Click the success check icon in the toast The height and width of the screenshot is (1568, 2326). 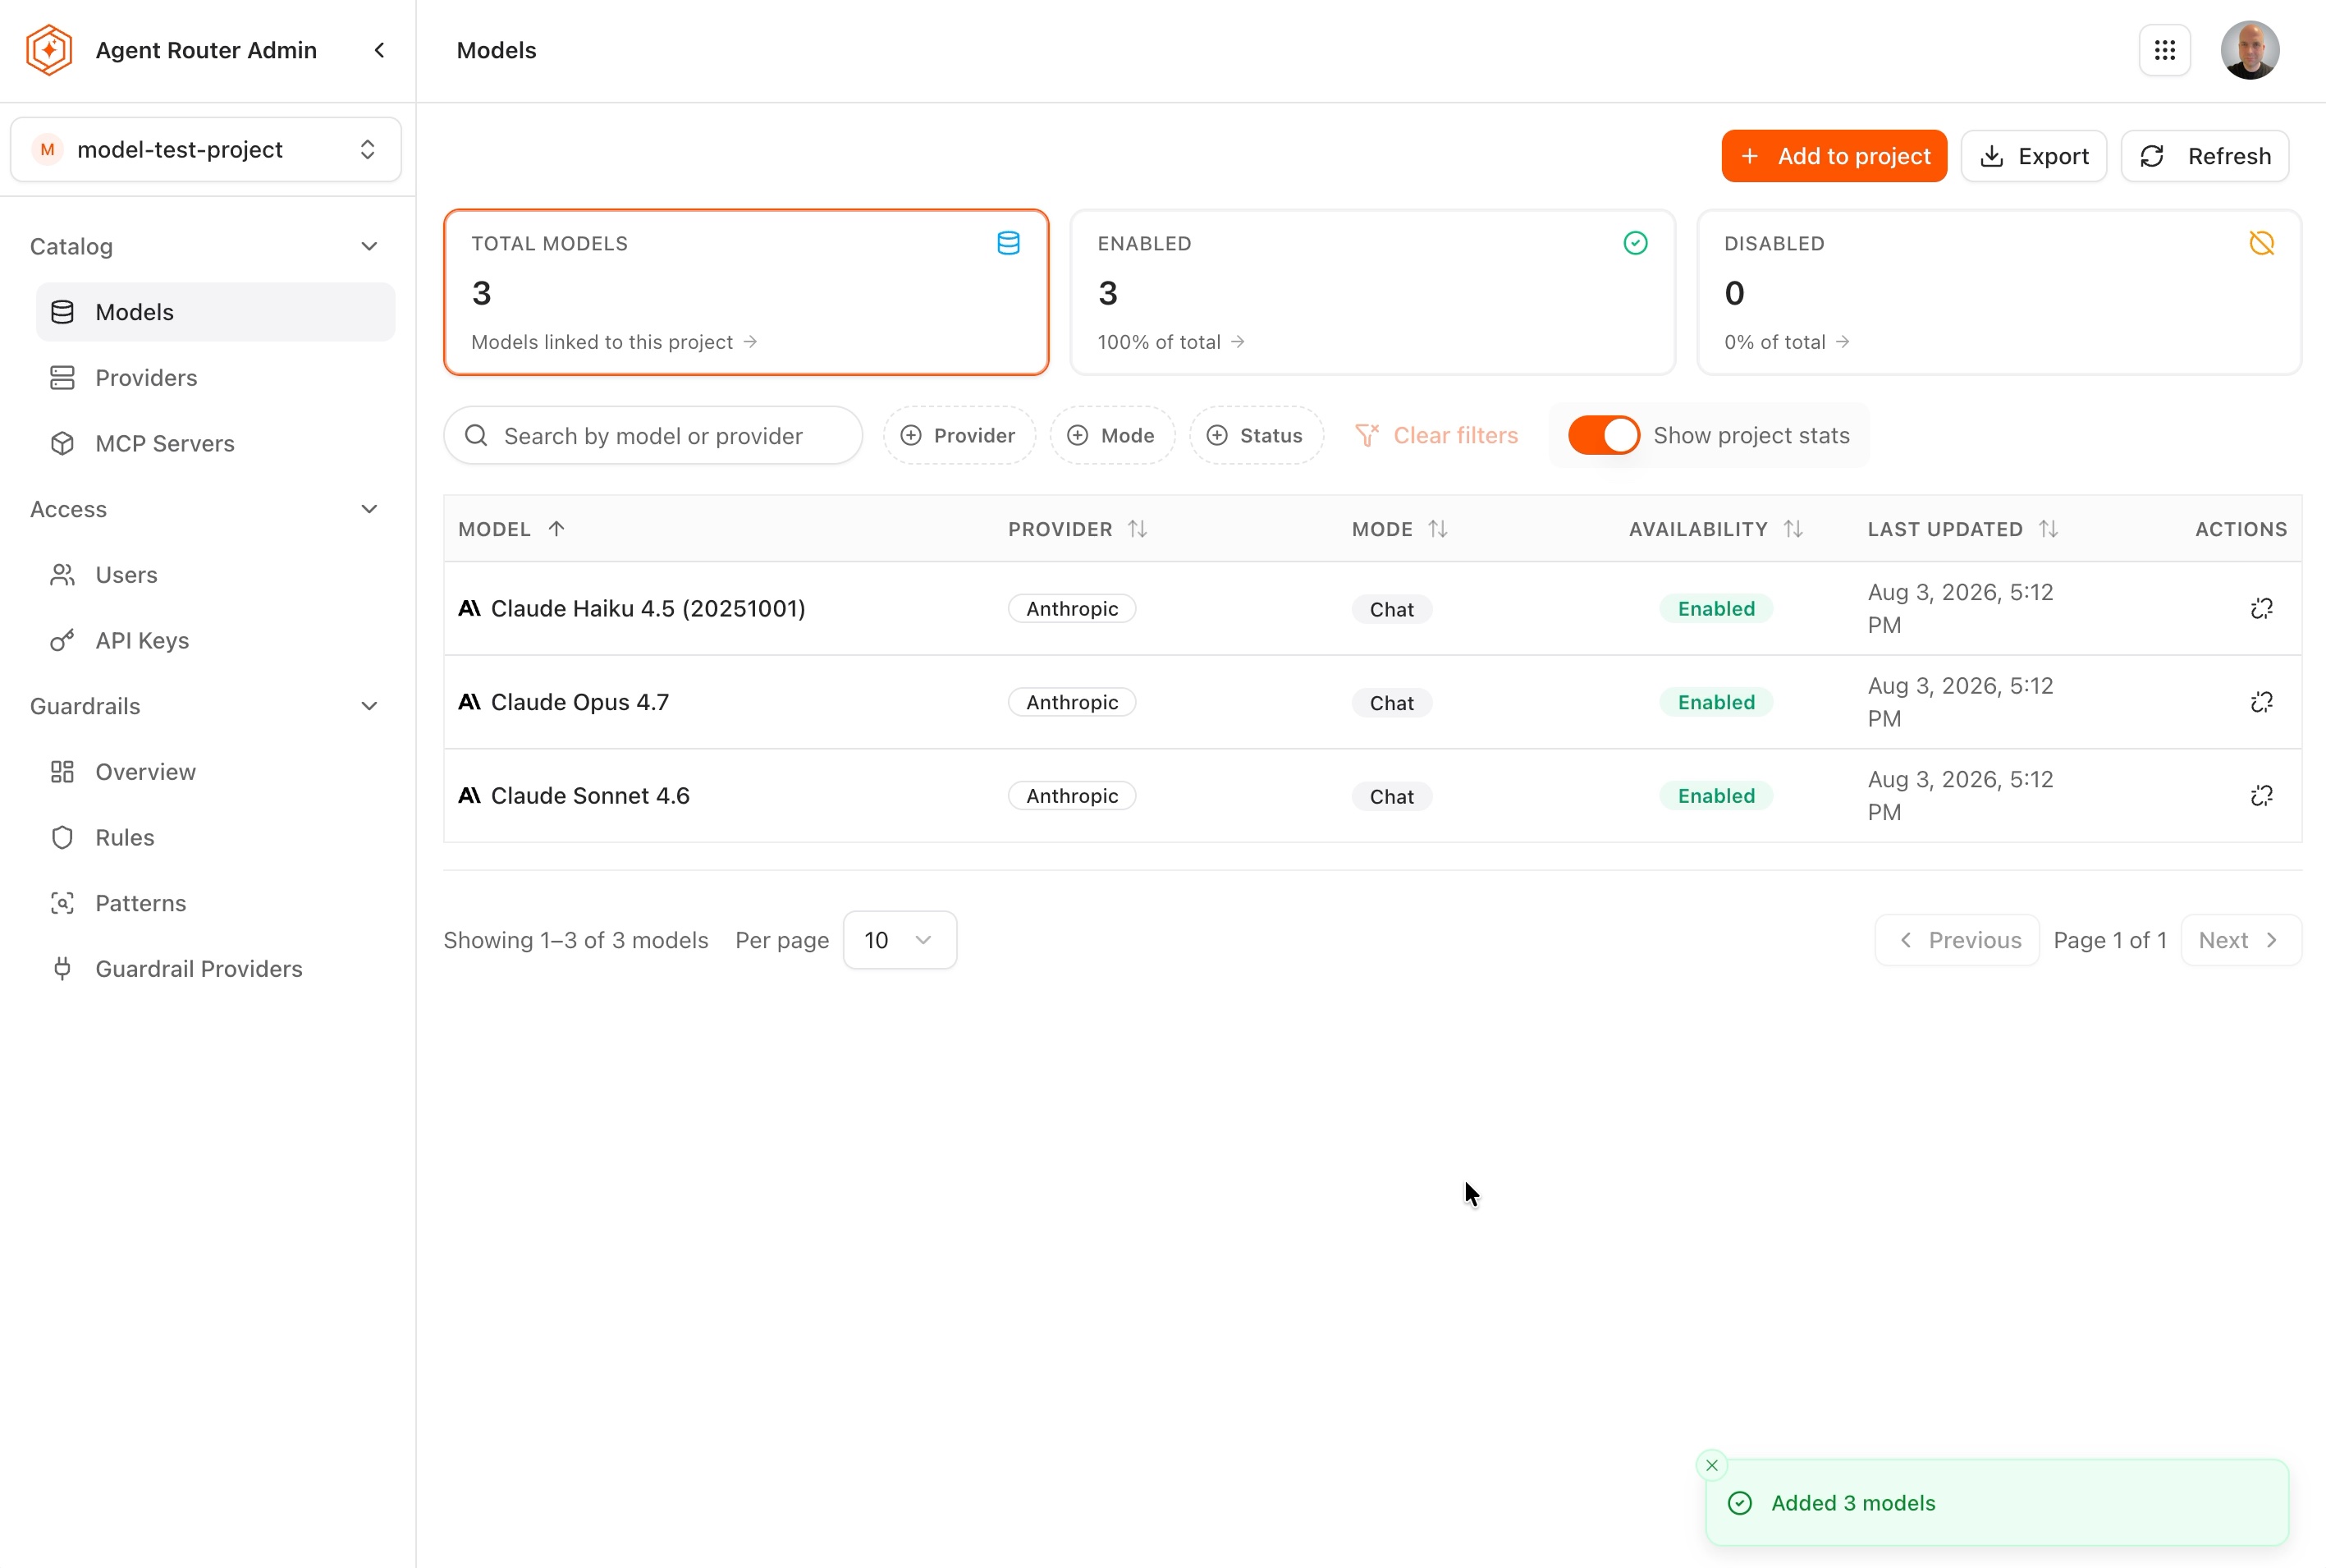pyautogui.click(x=1740, y=1503)
